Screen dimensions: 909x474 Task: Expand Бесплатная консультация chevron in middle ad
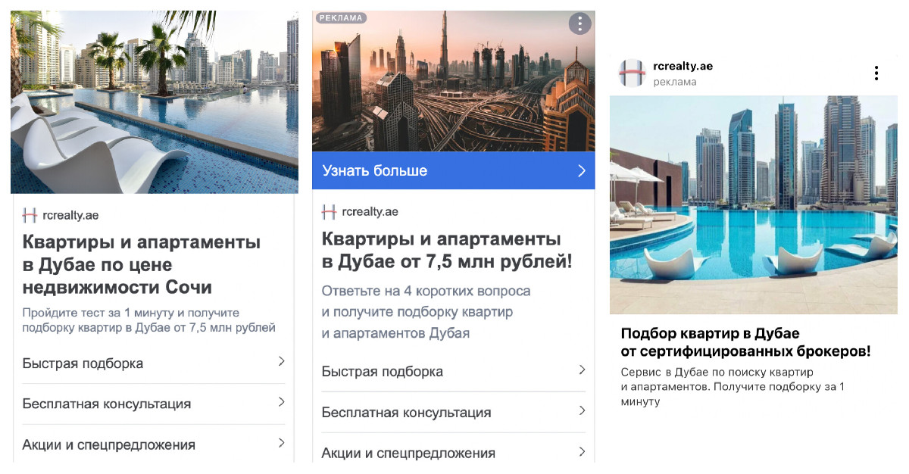(x=582, y=411)
